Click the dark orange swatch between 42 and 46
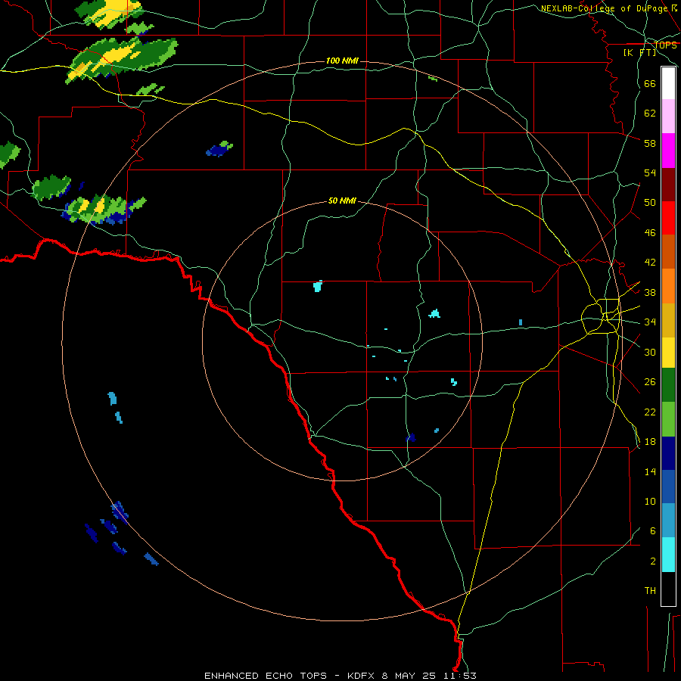681x681 pixels. (x=668, y=252)
